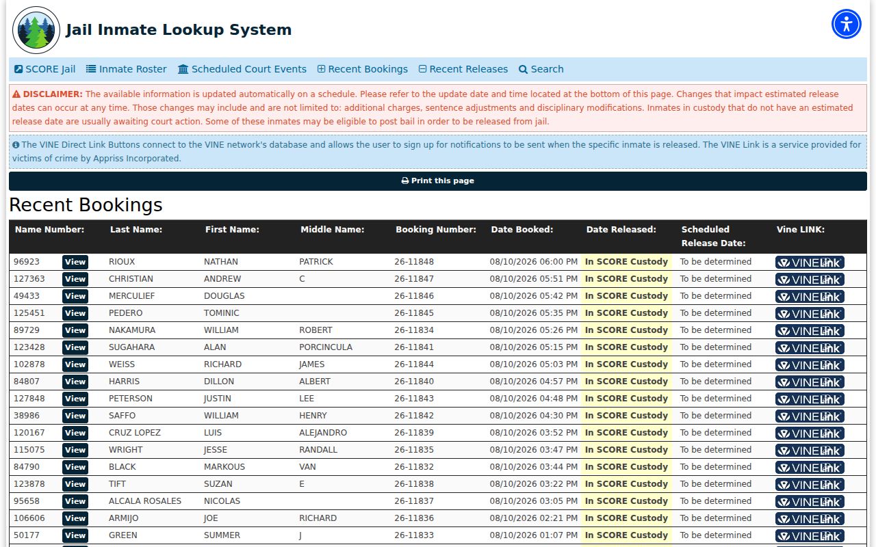Open the Search page
The image size is (876, 547).
click(x=541, y=69)
